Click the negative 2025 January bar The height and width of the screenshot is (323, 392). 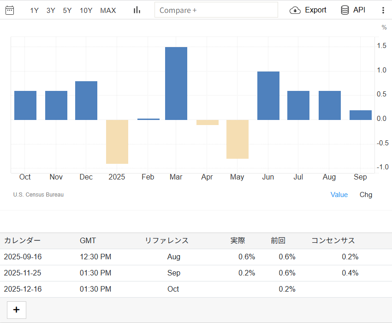tap(117, 142)
